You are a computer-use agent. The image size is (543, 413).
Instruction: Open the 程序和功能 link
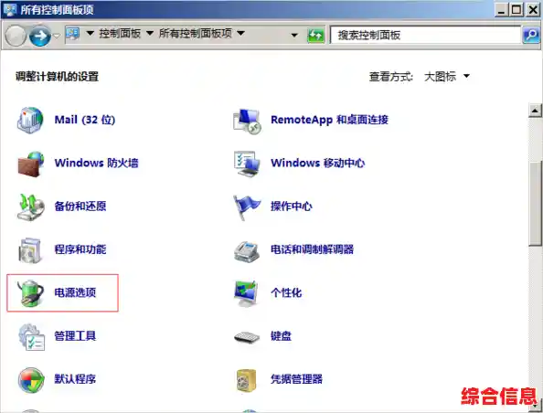(x=80, y=249)
